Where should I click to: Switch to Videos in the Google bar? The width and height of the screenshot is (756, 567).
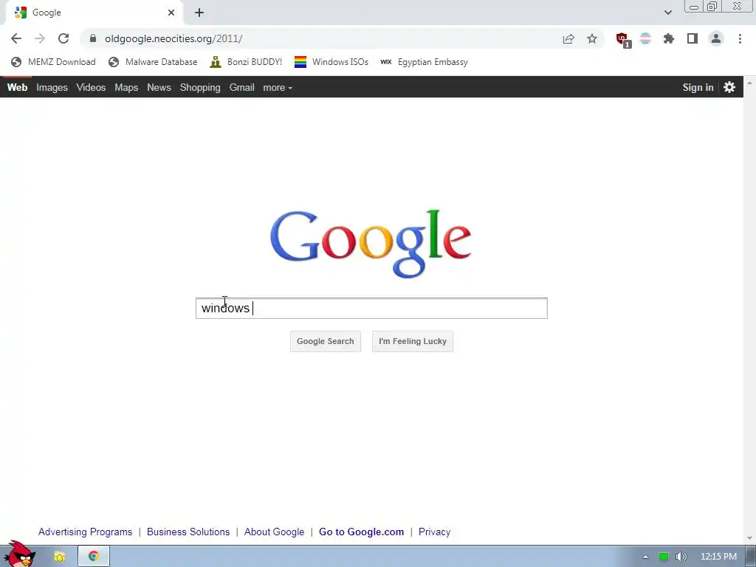point(91,87)
